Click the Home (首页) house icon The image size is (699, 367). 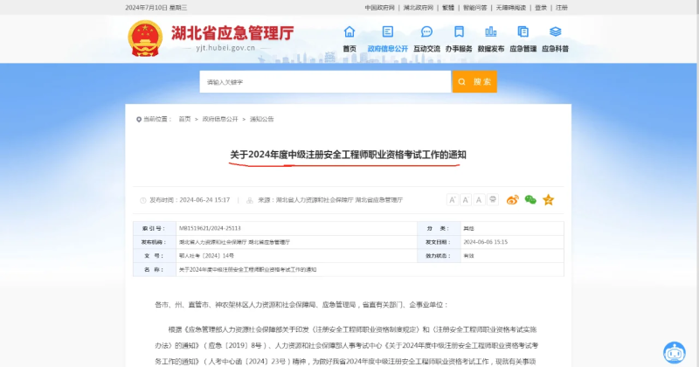(x=349, y=32)
